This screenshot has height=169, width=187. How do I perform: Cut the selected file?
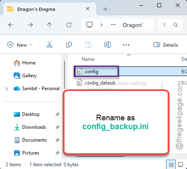50,45
